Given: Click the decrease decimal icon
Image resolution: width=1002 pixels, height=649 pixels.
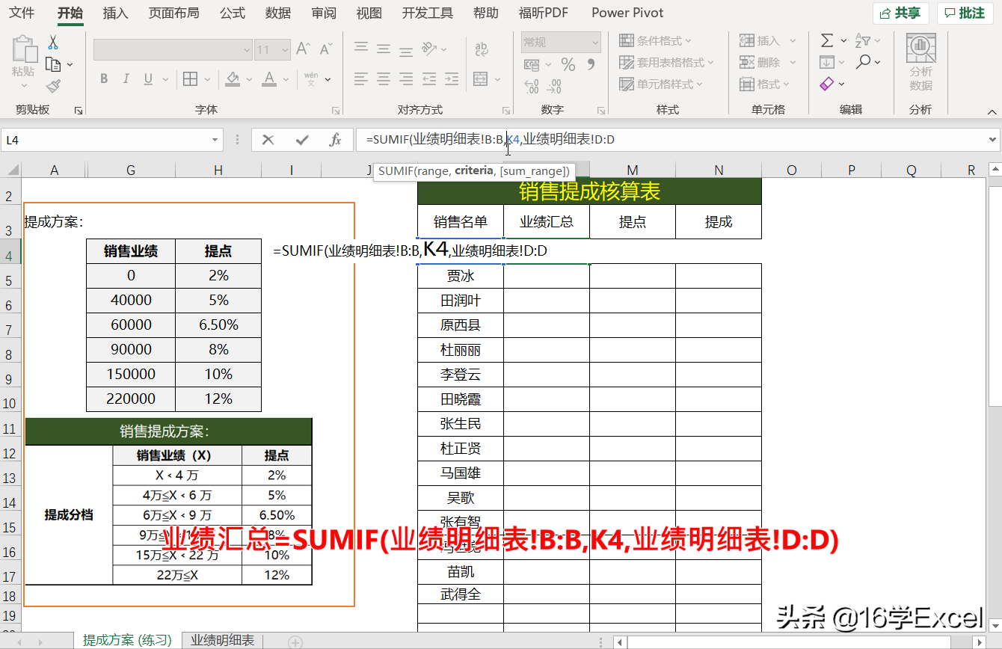Looking at the screenshot, I should tap(554, 86).
